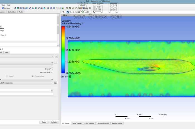Open the Timestep Selector clock icon

[67, 8]
